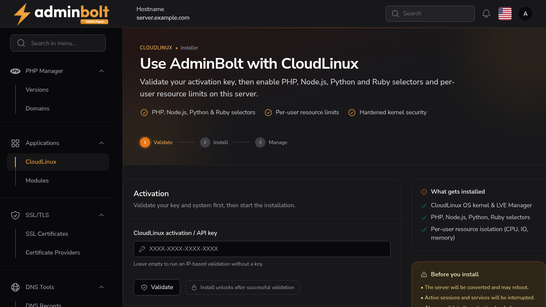Click the PHP Manager php icon
The width and height of the screenshot is (546, 307).
click(x=15, y=71)
